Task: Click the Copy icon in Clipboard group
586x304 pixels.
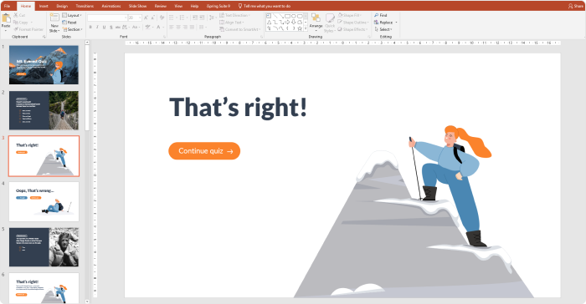Action: tap(16, 23)
